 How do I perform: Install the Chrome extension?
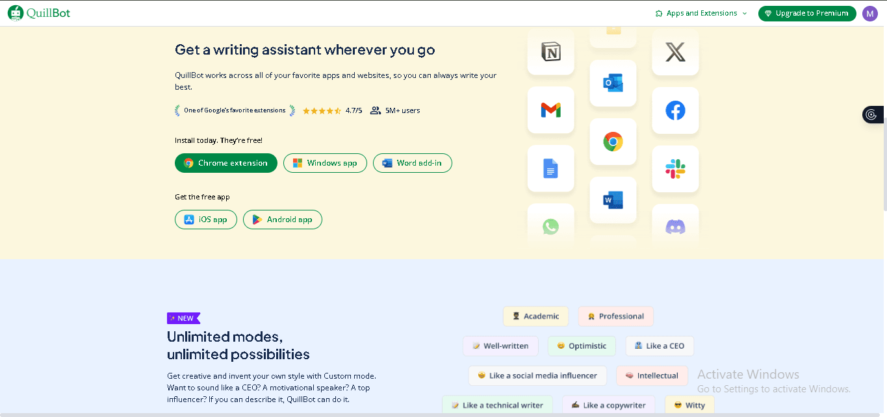click(225, 163)
